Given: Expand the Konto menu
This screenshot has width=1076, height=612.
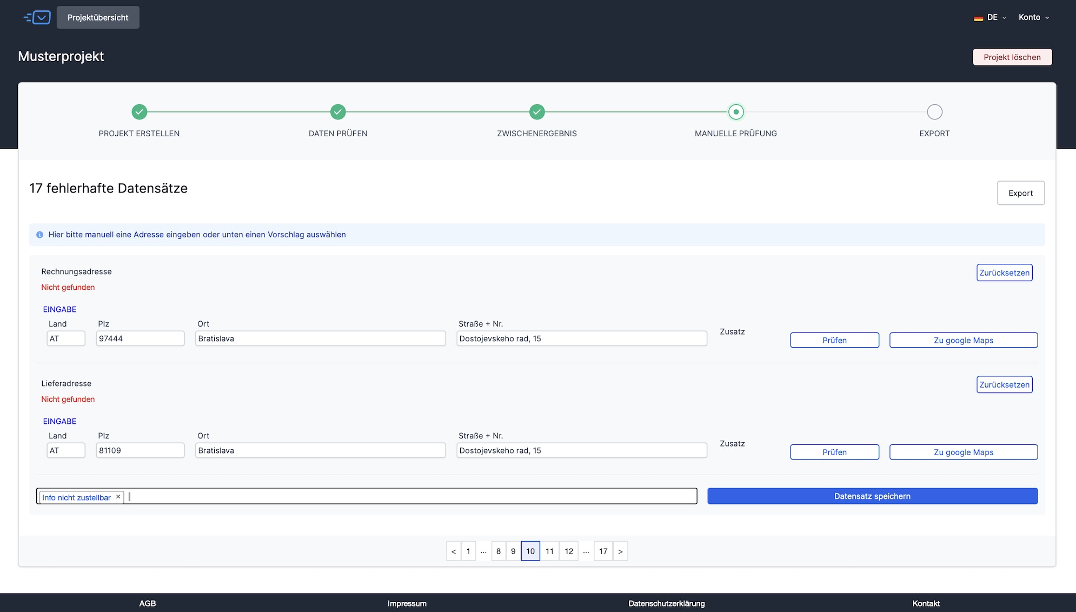Looking at the screenshot, I should pyautogui.click(x=1033, y=17).
